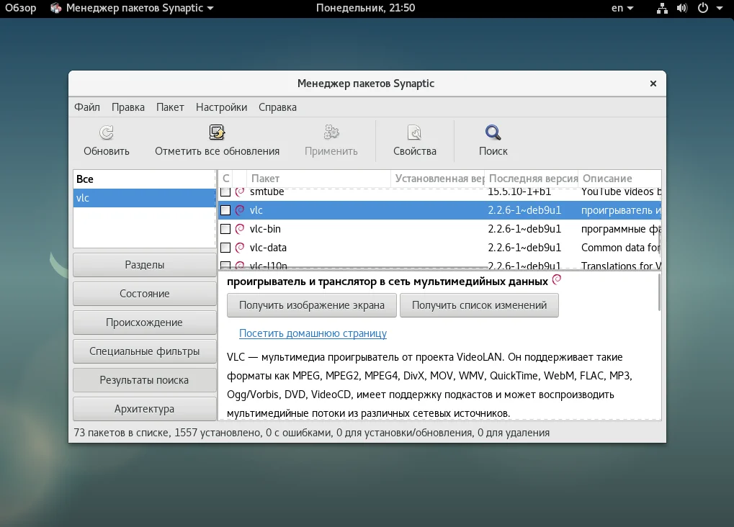Viewport: 734px width, 527px height.
Task: Click the Обновить reload icon
Action: (107, 132)
